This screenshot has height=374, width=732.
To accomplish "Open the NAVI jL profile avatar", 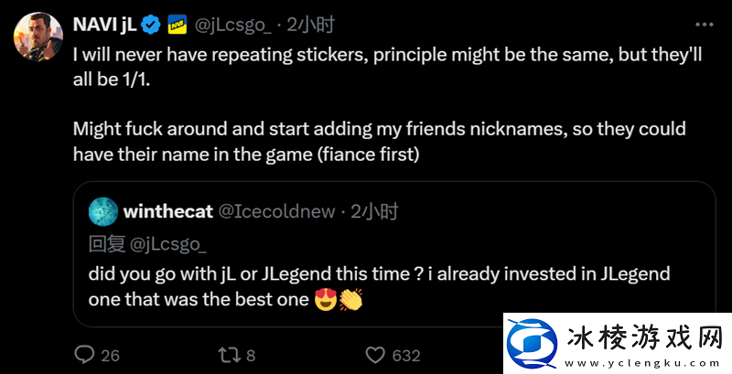I will [35, 37].
